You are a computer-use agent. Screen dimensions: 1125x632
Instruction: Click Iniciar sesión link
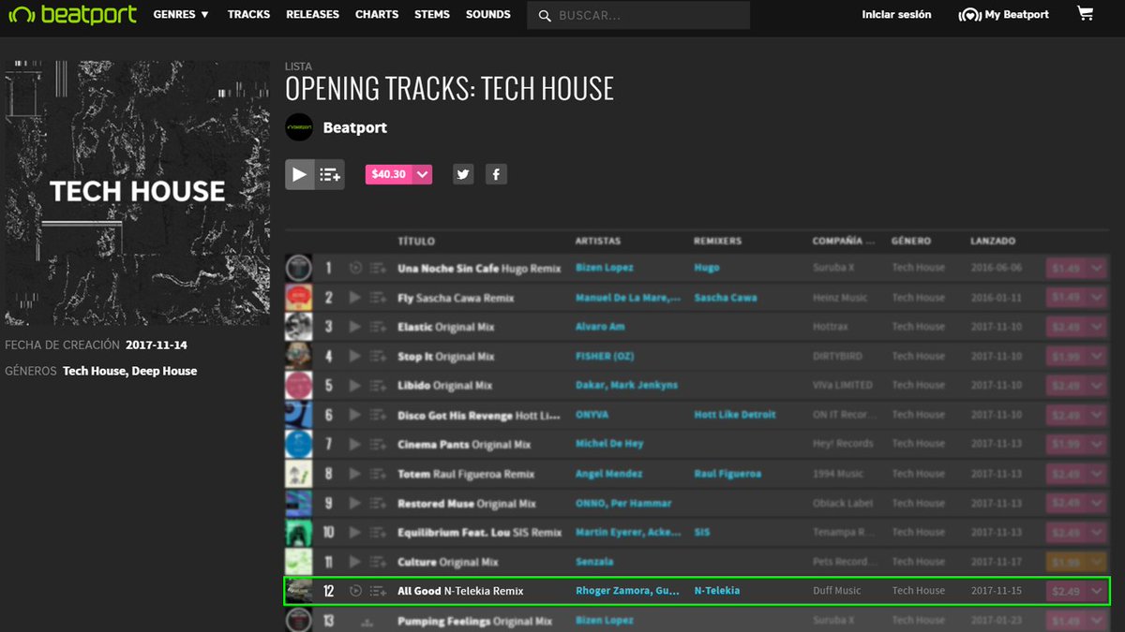click(896, 15)
